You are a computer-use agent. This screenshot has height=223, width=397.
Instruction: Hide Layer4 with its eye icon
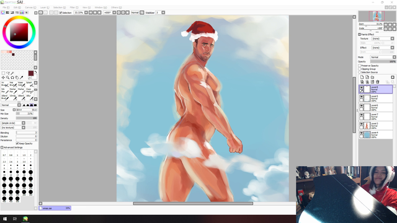[x=361, y=133]
